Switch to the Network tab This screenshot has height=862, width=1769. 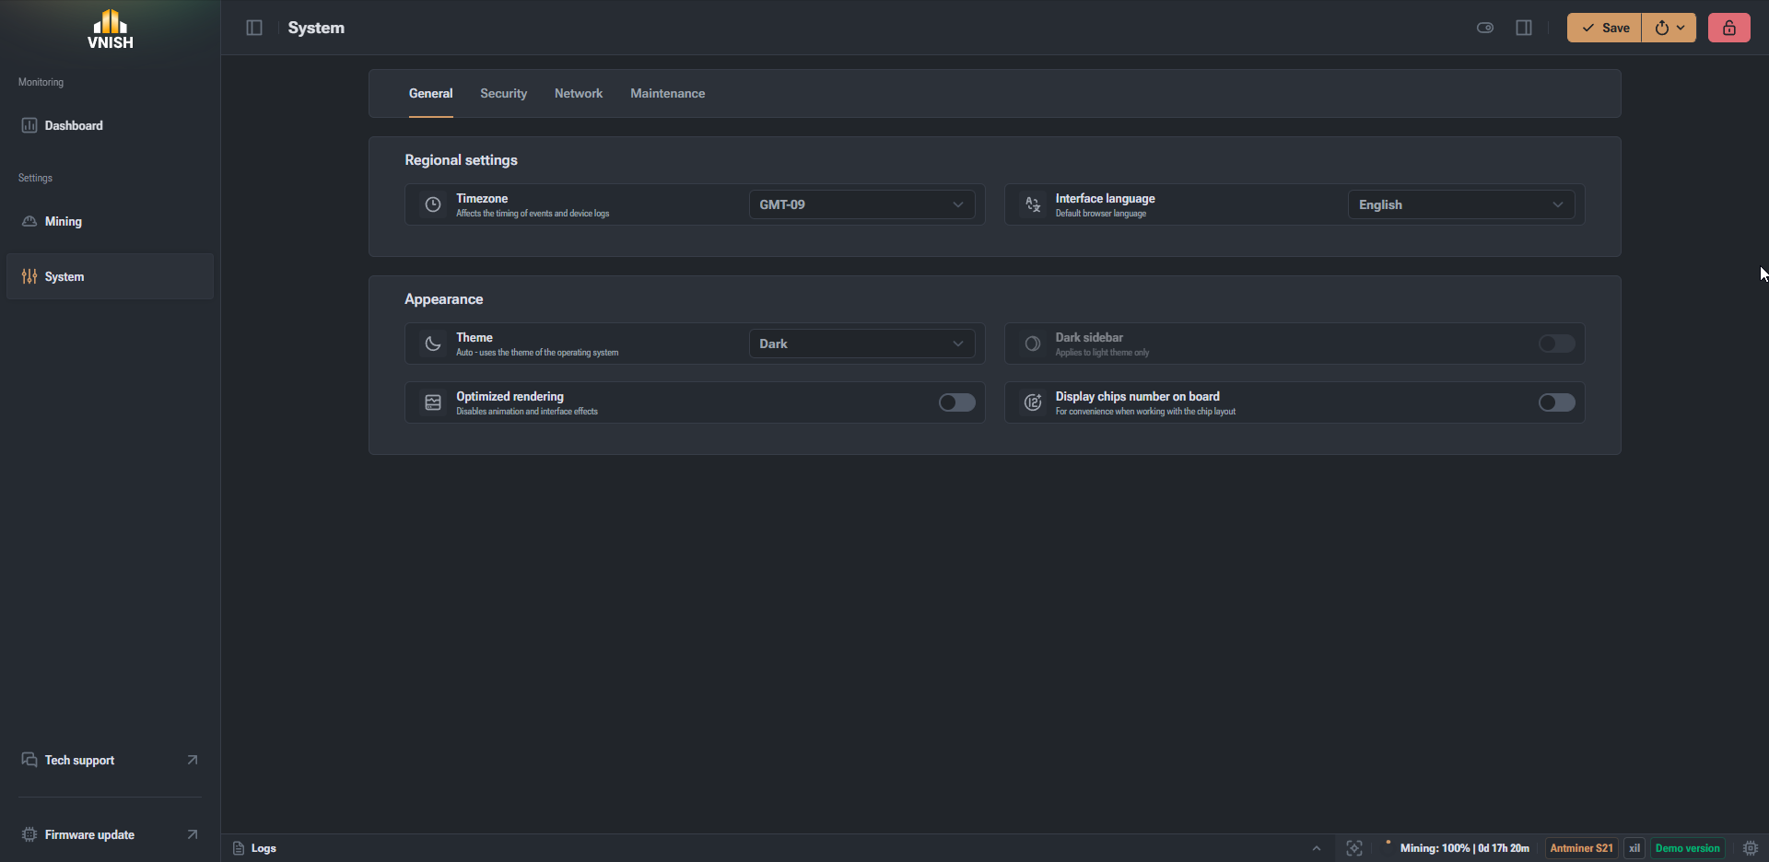tap(579, 93)
